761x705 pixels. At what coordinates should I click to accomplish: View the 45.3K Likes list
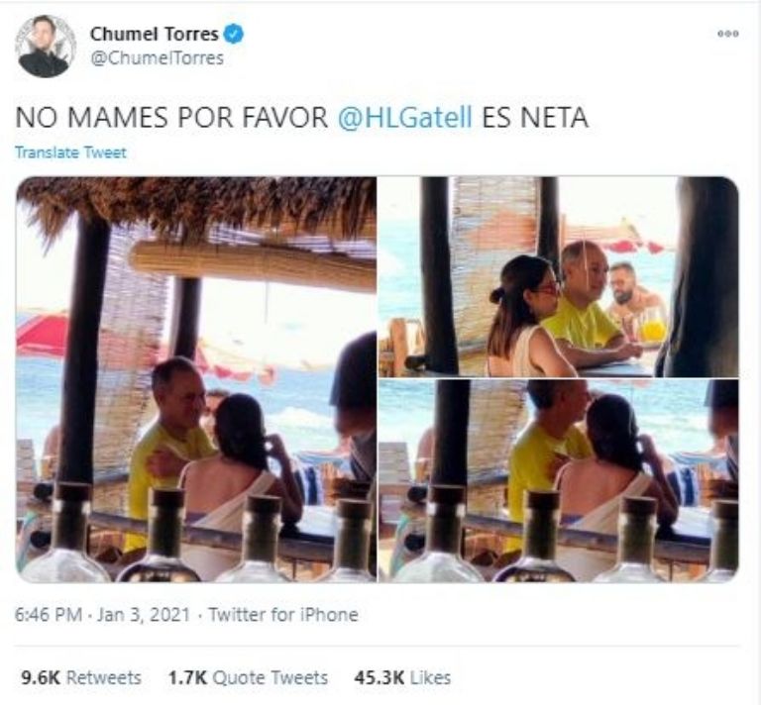tap(402, 677)
